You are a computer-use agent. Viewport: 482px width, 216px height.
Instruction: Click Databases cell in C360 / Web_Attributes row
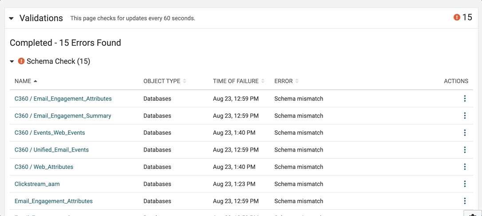[x=157, y=167]
